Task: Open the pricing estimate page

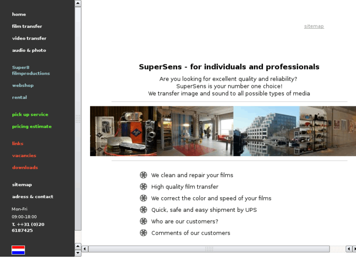Action: coord(32,126)
